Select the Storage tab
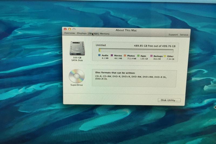Screen dimensions: 216x144 (93, 33)
